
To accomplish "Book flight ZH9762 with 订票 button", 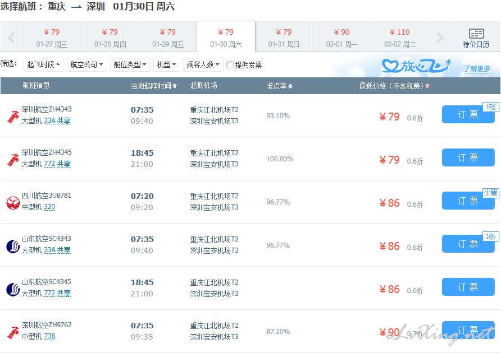I will click(x=468, y=330).
